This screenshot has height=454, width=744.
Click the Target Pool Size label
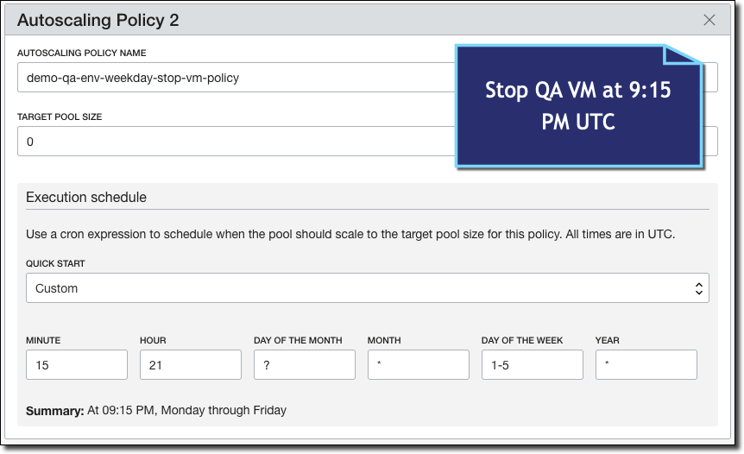point(60,117)
